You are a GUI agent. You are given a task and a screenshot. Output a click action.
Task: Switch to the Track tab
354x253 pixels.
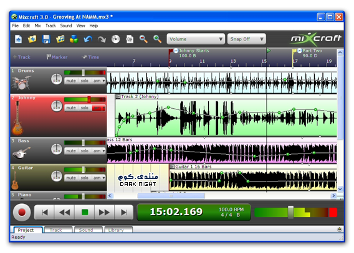click(x=58, y=230)
